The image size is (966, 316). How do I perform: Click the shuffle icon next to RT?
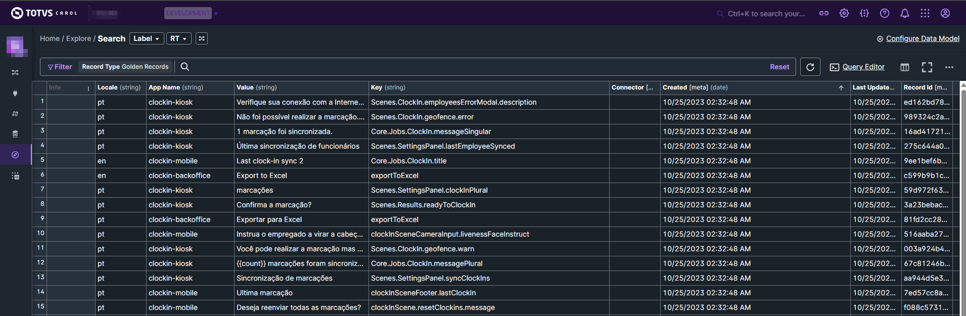pos(202,38)
